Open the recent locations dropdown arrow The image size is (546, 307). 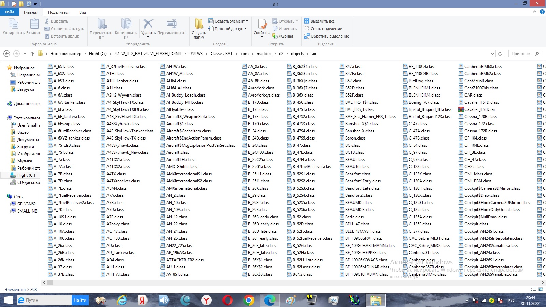point(25,54)
